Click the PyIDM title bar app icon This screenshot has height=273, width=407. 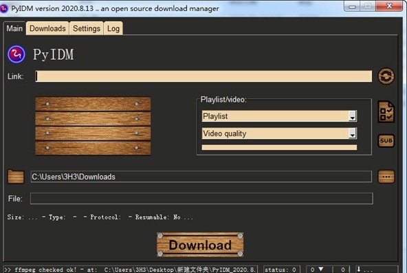pyautogui.click(x=4, y=8)
